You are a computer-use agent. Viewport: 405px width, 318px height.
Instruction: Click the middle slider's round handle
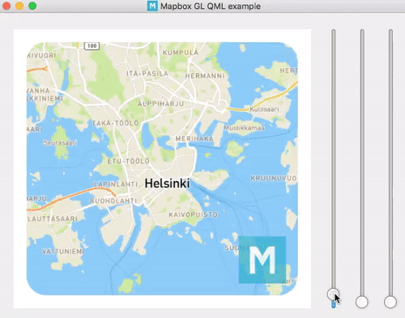pyautogui.click(x=362, y=302)
